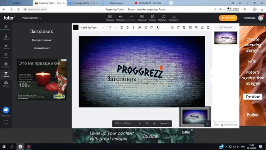Open a new browser tab
The image size is (266, 150).
point(171,3)
